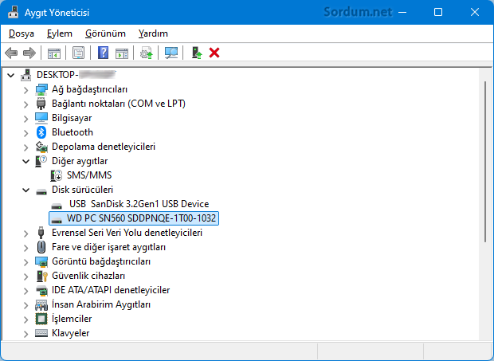494x361 pixels.
Task: Click the Disk sürücüleri label
Action: click(82, 190)
